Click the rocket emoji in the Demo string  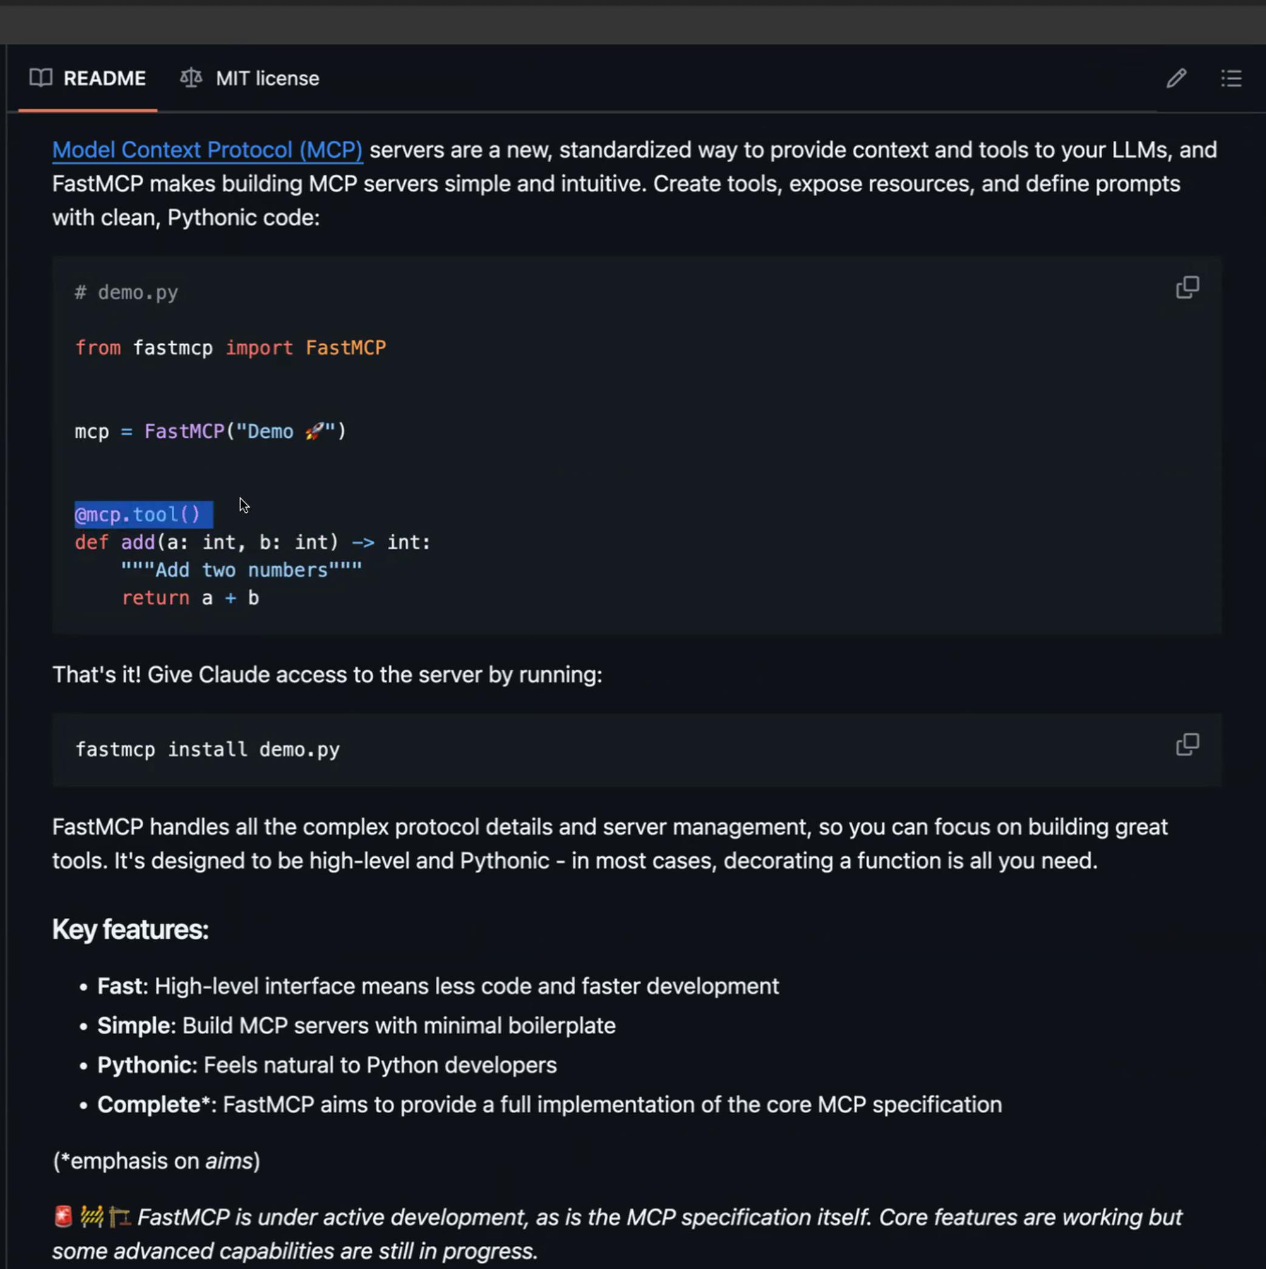314,432
